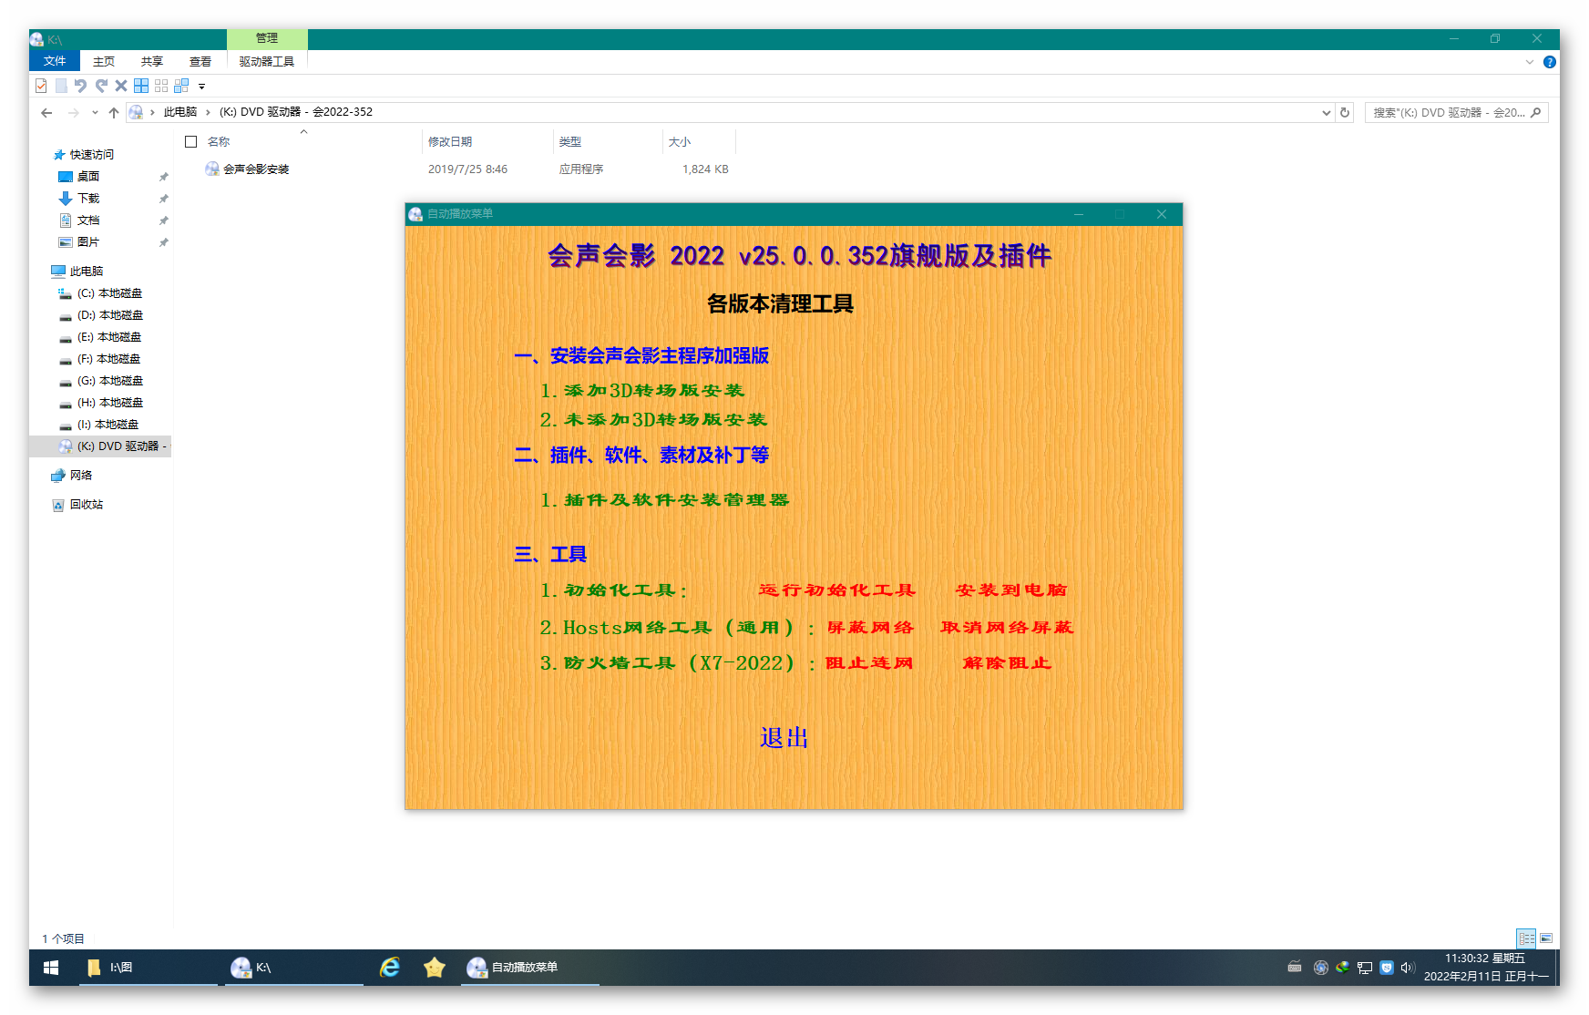Click the Redo icon in quick access toolbar
The image size is (1589, 1015).
tap(101, 86)
